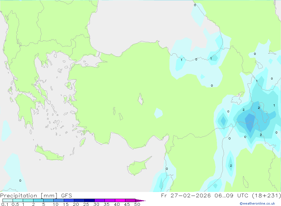
Task: Click the purple arrow tip above 50 mm
Action: 140,201
